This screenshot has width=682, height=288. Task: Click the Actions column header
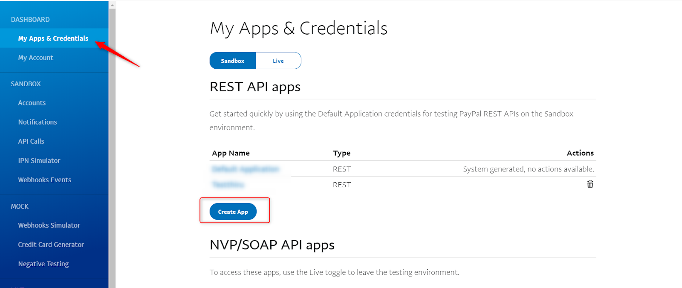pos(580,153)
